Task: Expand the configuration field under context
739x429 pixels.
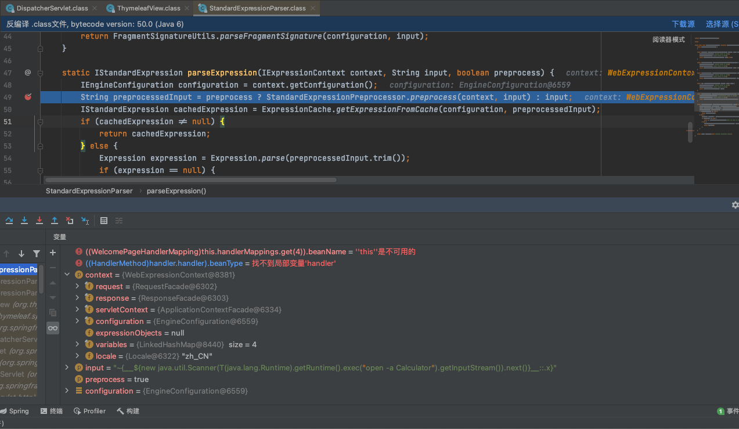Action: (78, 321)
